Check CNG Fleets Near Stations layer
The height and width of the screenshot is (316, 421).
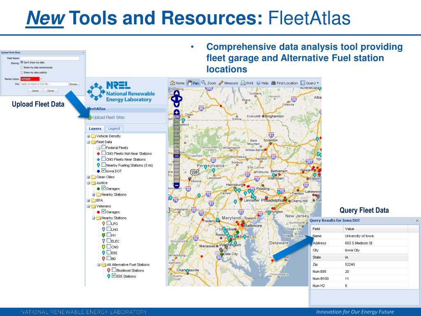pos(103,159)
